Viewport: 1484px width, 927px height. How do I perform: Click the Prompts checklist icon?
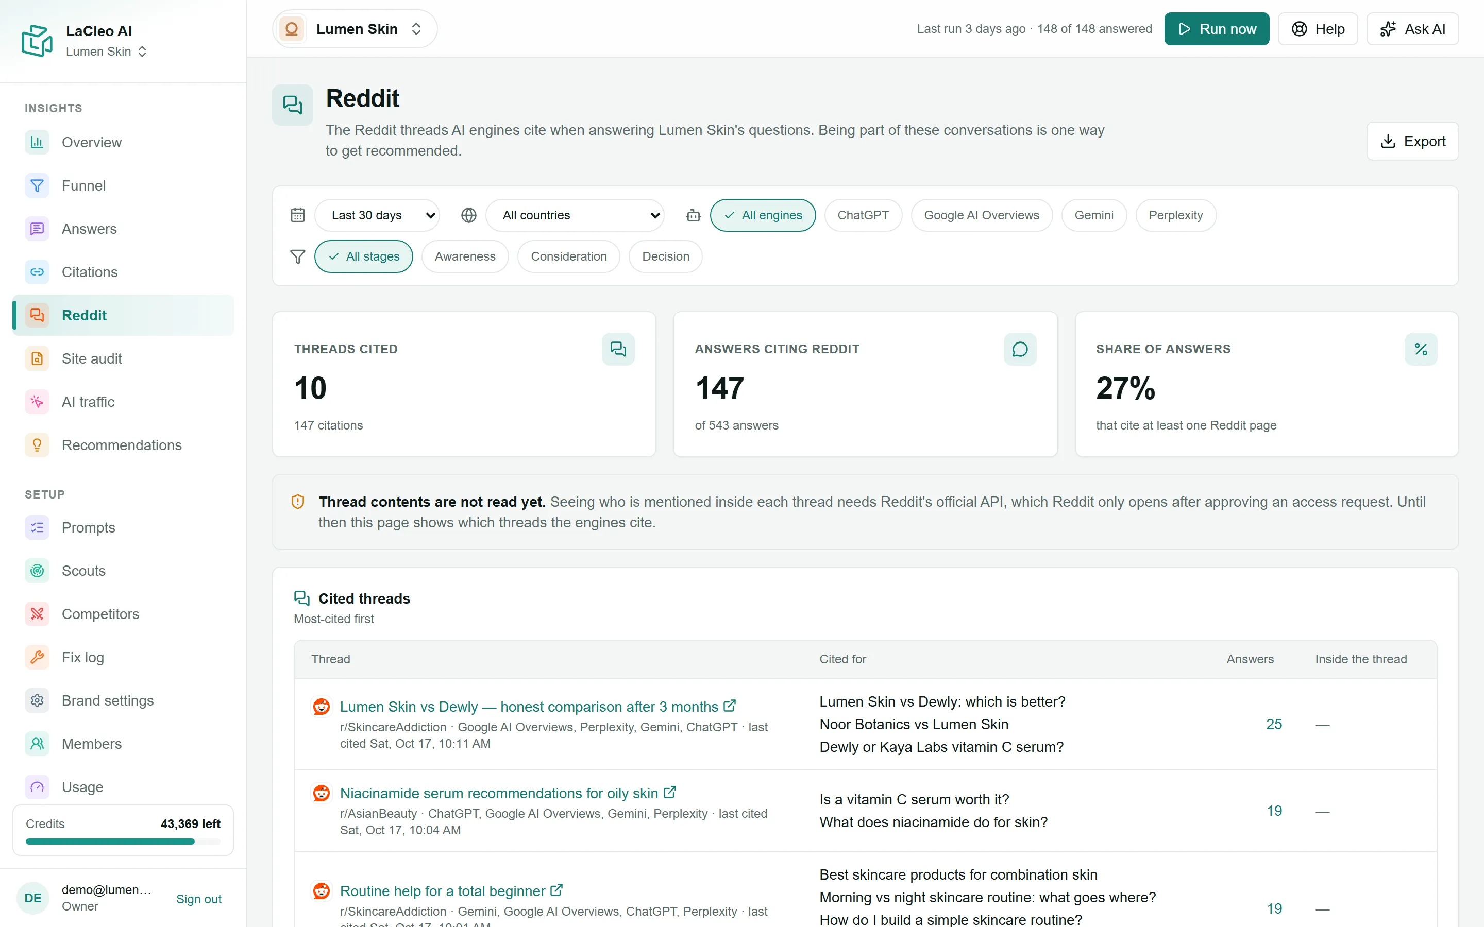point(37,527)
